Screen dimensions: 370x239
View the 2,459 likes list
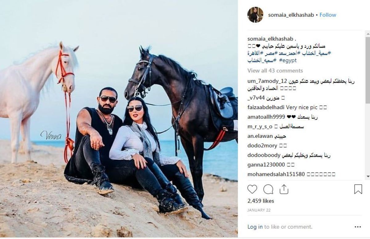[261, 201]
